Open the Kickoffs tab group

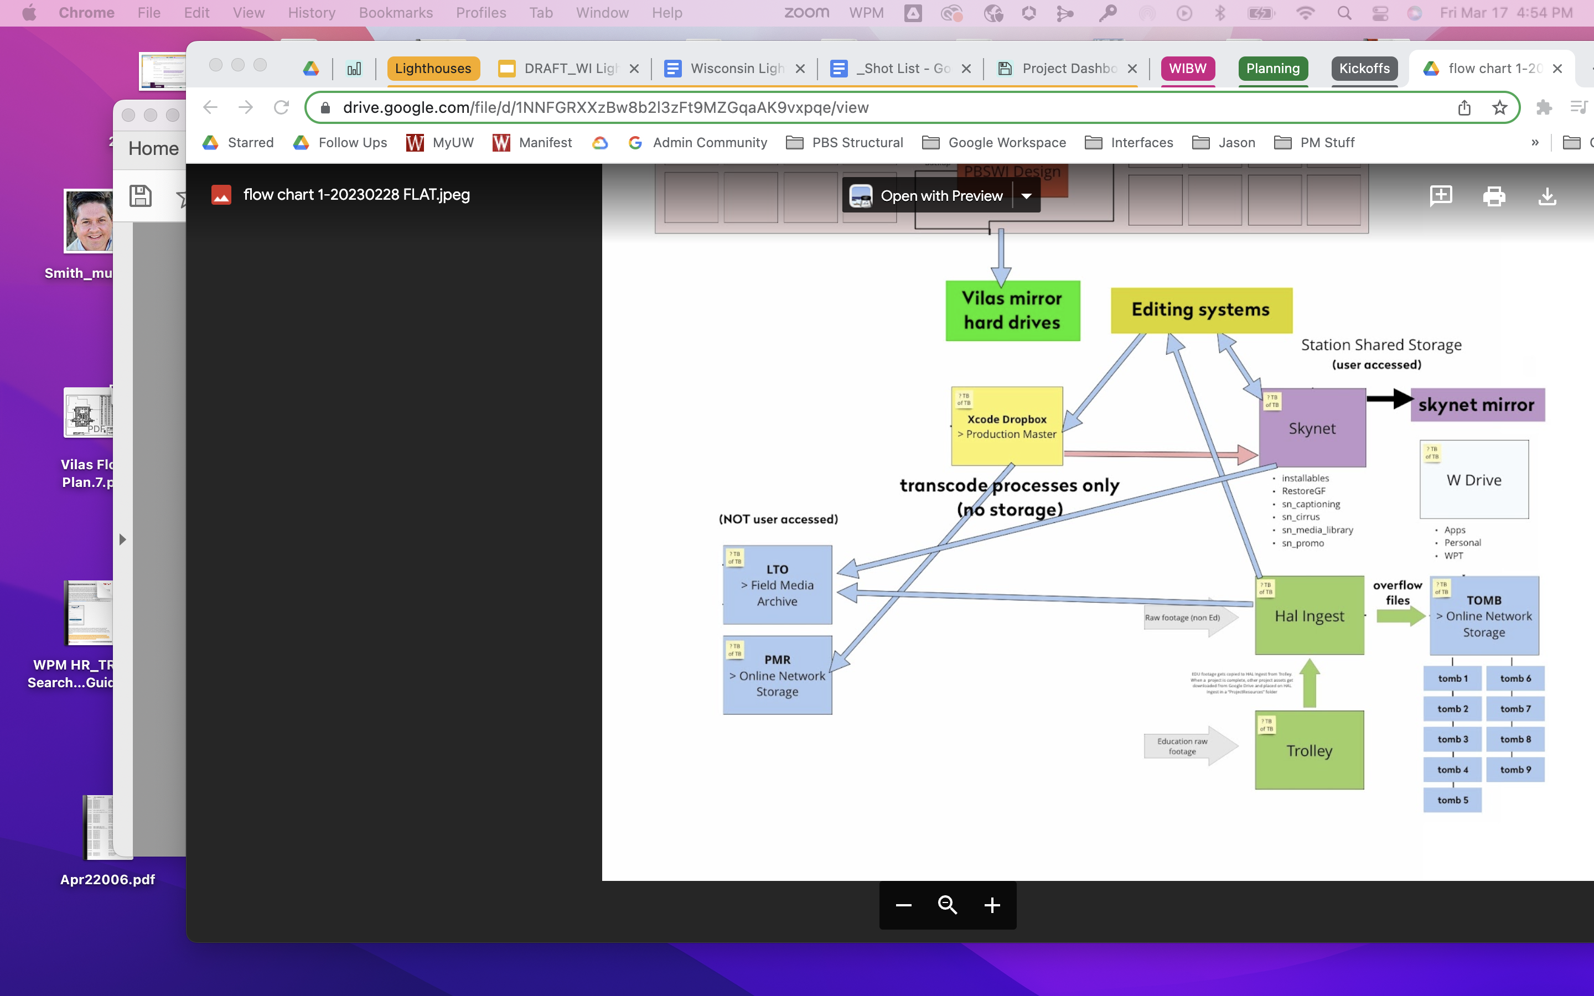click(1364, 69)
